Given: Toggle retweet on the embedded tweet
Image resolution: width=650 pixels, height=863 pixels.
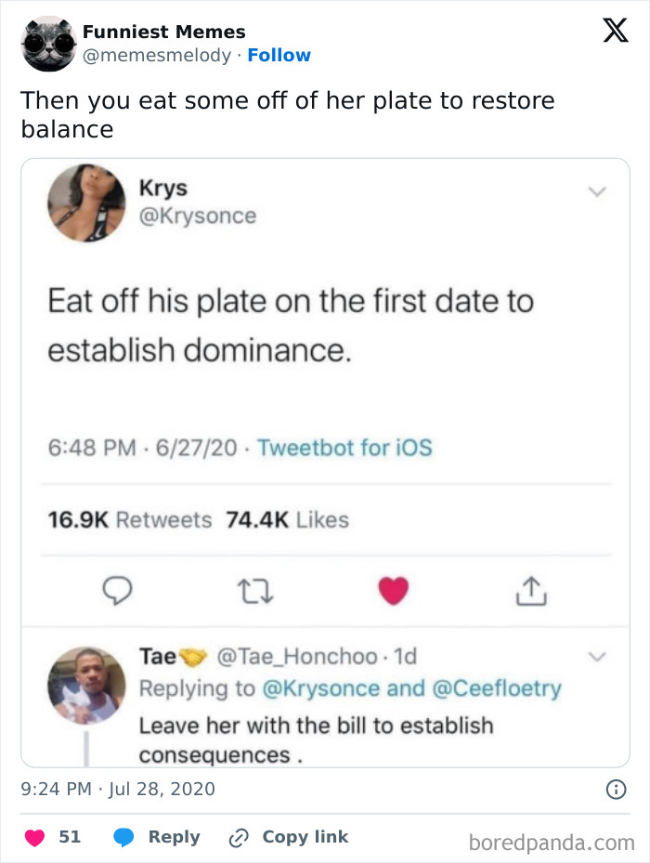Looking at the screenshot, I should (x=257, y=590).
